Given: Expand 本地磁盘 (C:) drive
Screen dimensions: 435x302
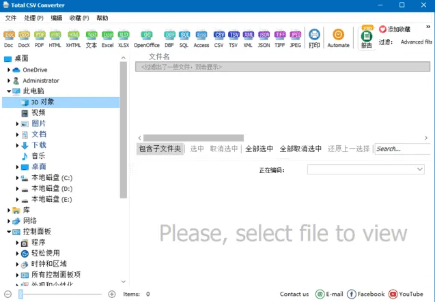Looking at the screenshot, I should (17, 178).
